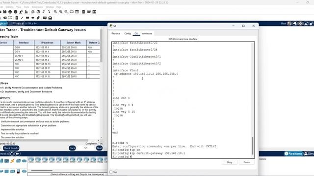Image resolution: width=314 pixels, height=176 pixels.
Task: Click the Check Results button
Action: (11, 148)
